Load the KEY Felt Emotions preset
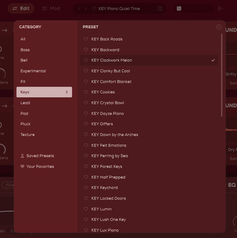 point(108,145)
